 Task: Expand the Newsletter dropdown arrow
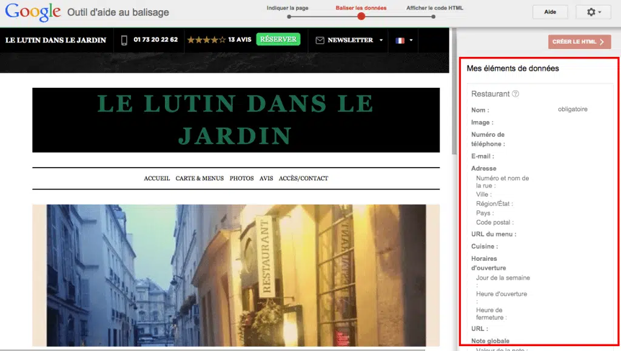pos(381,41)
